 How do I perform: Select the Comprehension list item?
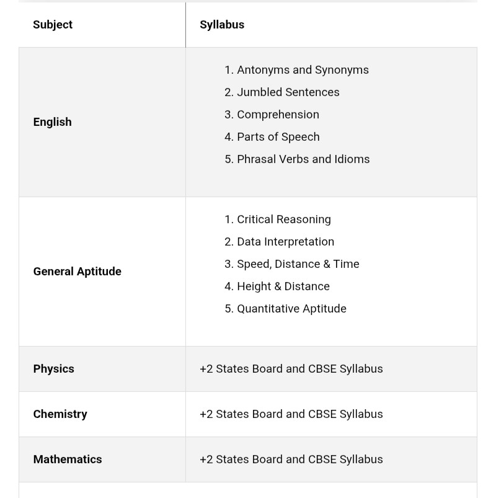tap(272, 115)
